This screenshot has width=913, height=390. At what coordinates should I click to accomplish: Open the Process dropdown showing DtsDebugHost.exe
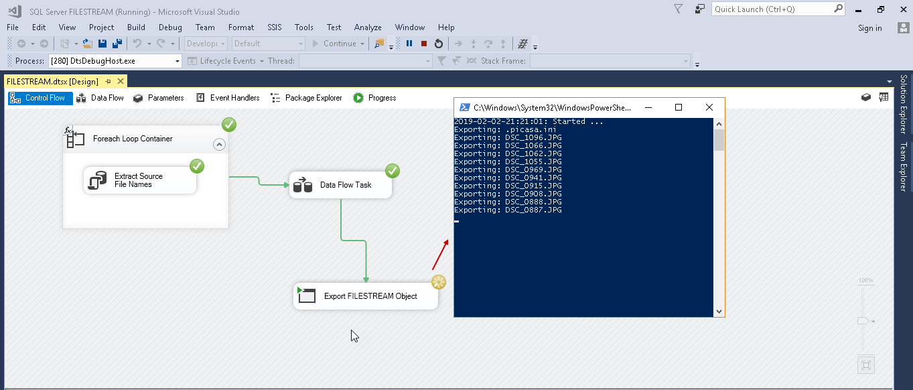[x=115, y=61]
